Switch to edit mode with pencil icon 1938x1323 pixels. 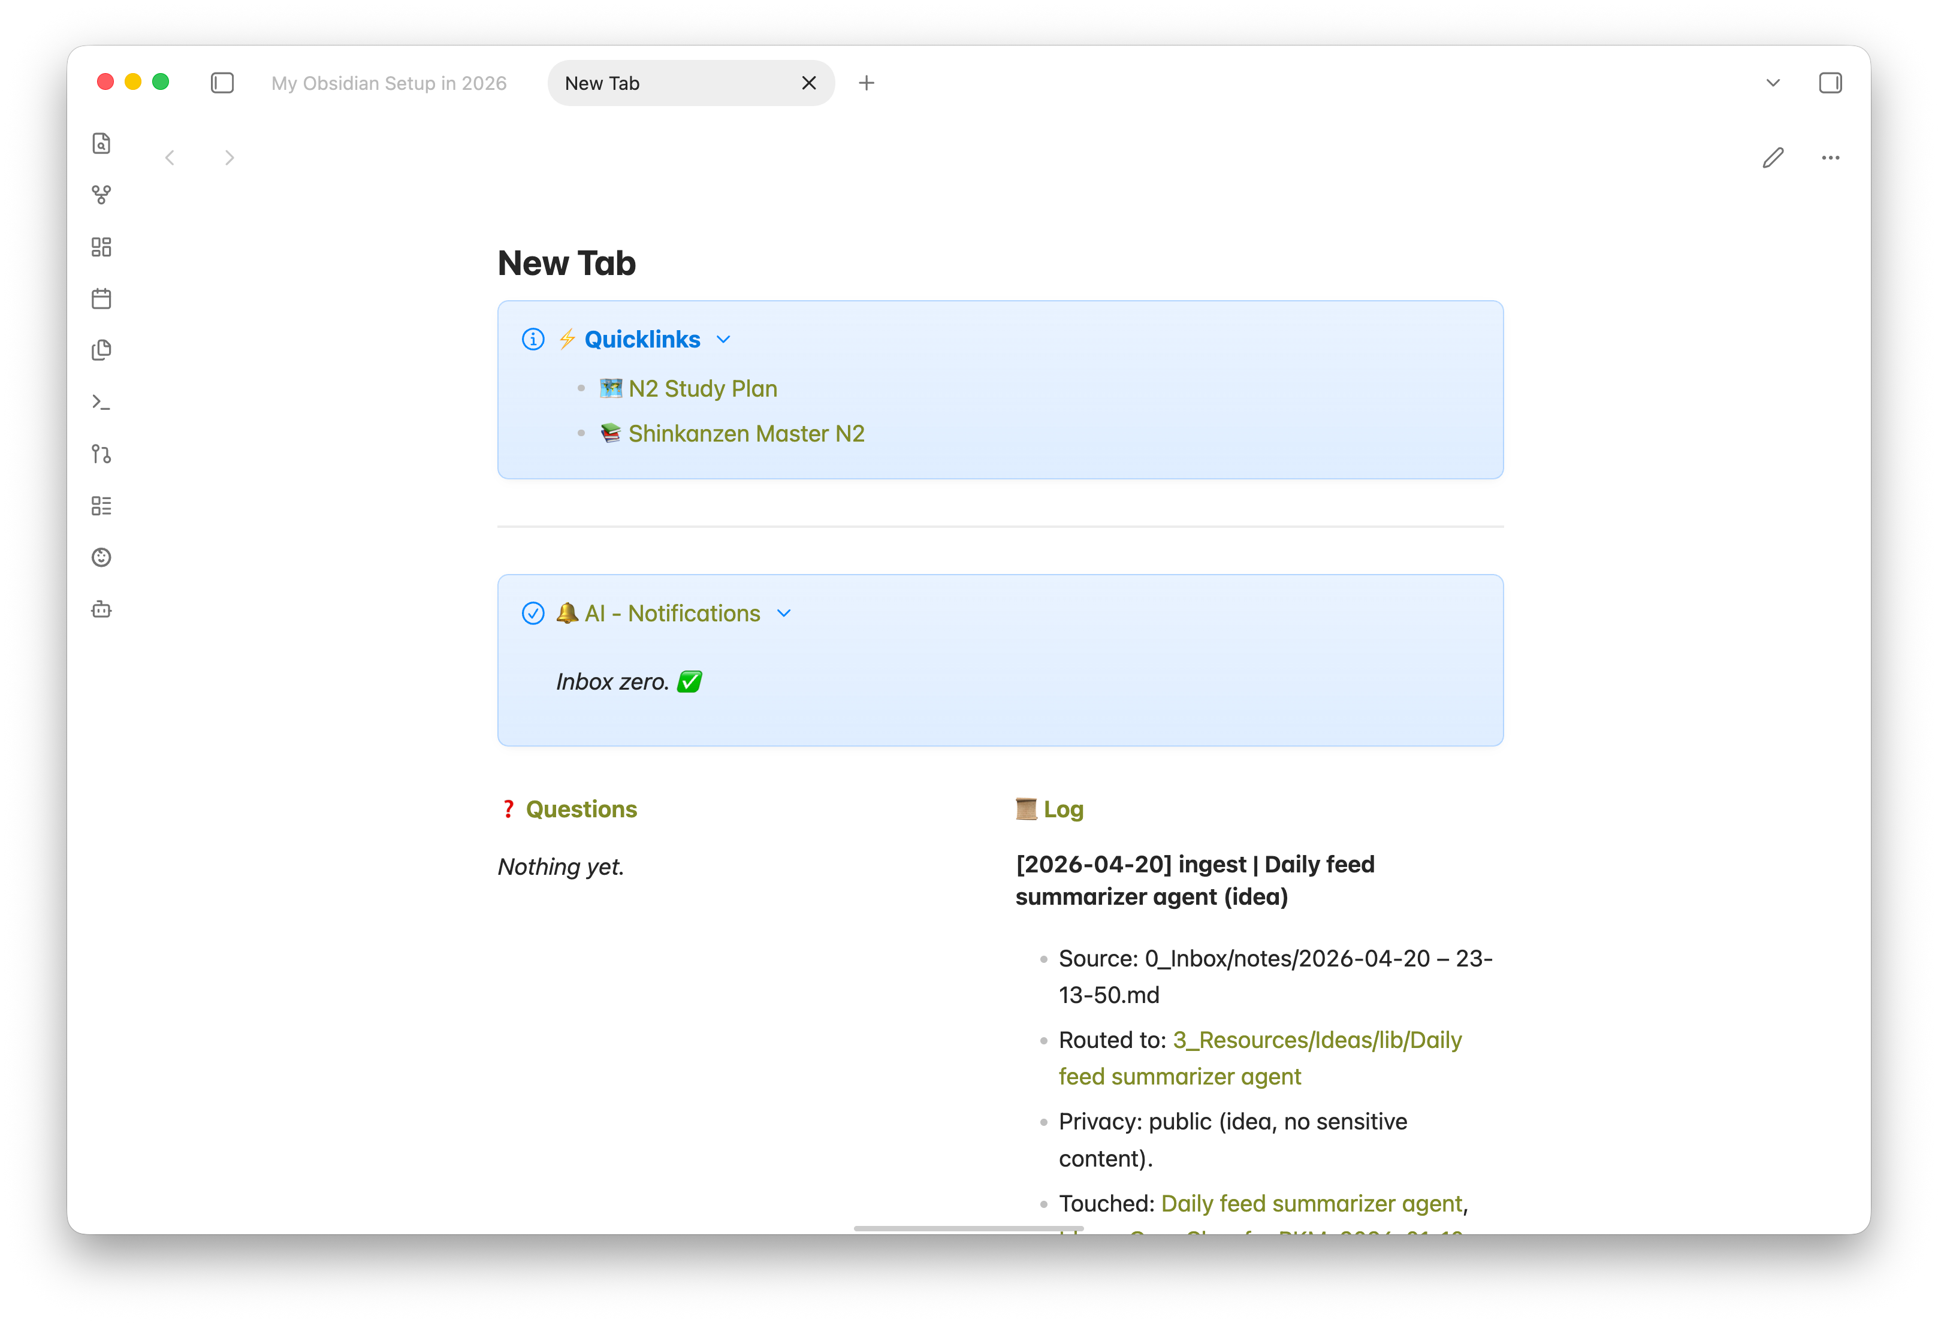pyautogui.click(x=1773, y=158)
